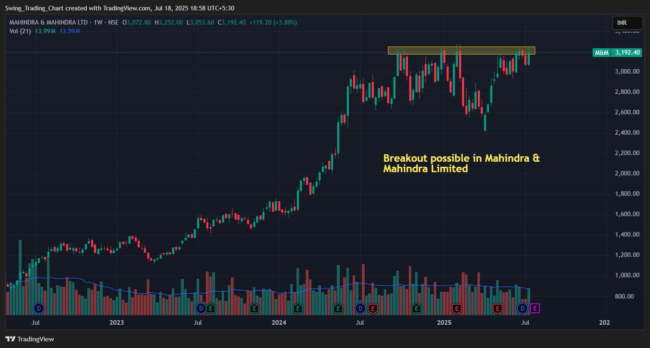Click the dividend D marker at Jul 2022
This screenshot has width=650, height=348.
[39, 308]
